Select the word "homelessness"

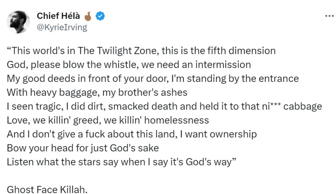176,121
